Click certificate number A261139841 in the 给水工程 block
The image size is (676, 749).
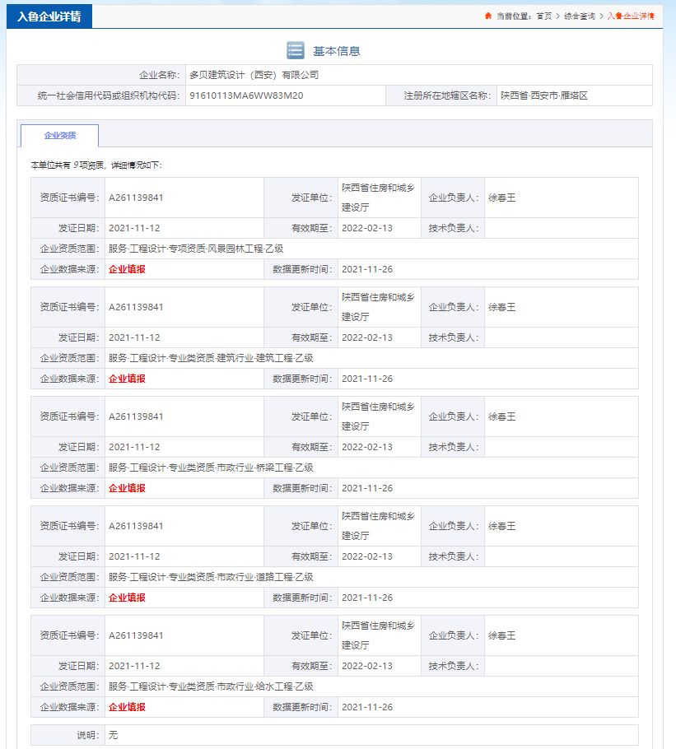pyautogui.click(x=136, y=635)
